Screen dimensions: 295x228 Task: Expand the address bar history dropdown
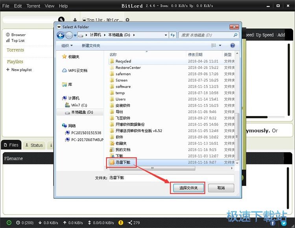(x=166, y=35)
